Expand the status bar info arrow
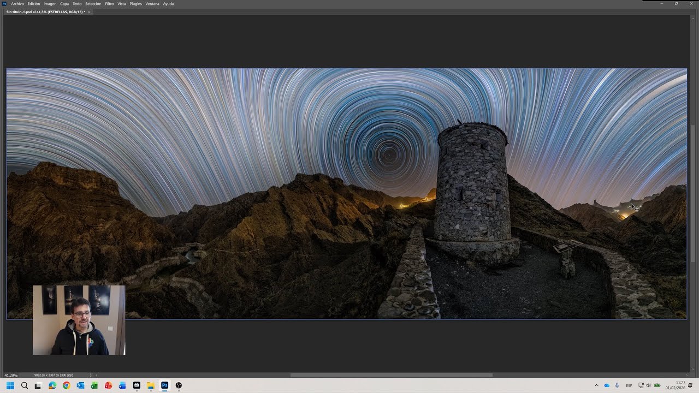The height and width of the screenshot is (393, 699). coord(91,375)
